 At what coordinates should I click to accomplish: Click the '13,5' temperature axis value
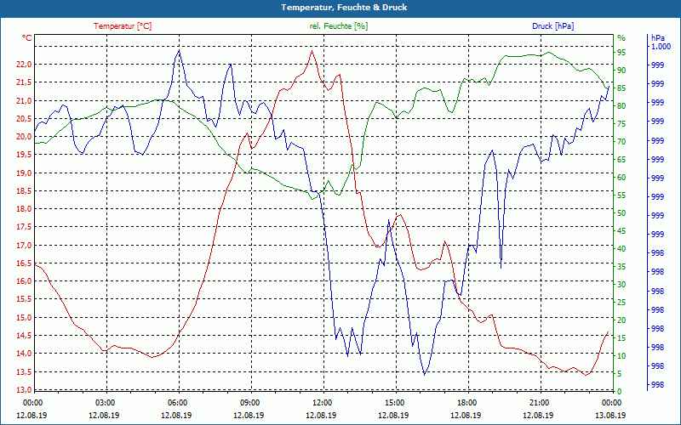tap(24, 372)
